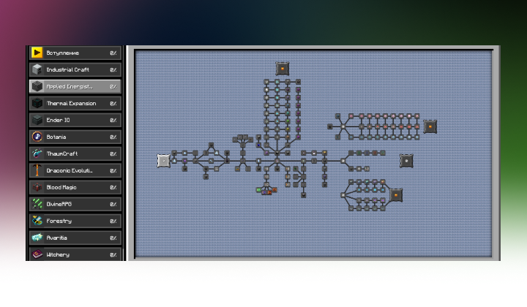Open large white-dot quest node on far right

[x=406, y=160]
